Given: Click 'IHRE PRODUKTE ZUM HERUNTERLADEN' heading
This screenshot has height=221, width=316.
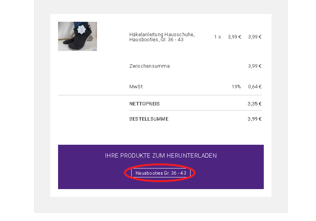Looking at the screenshot, I should point(161,156).
